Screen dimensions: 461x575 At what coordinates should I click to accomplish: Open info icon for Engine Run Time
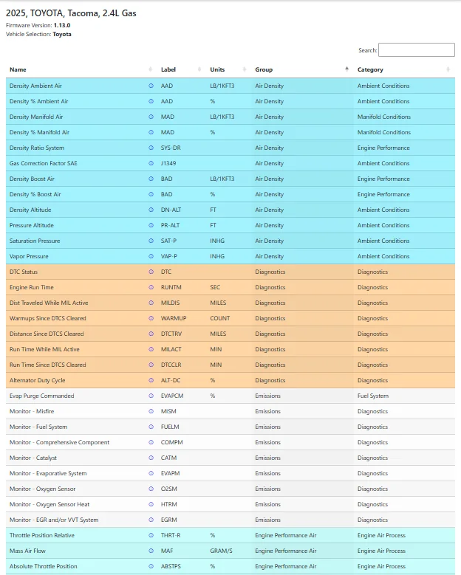click(x=151, y=288)
